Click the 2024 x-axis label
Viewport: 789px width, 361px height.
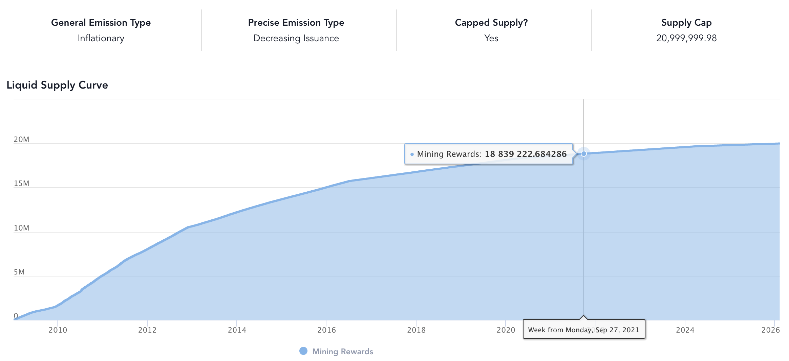coord(685,330)
